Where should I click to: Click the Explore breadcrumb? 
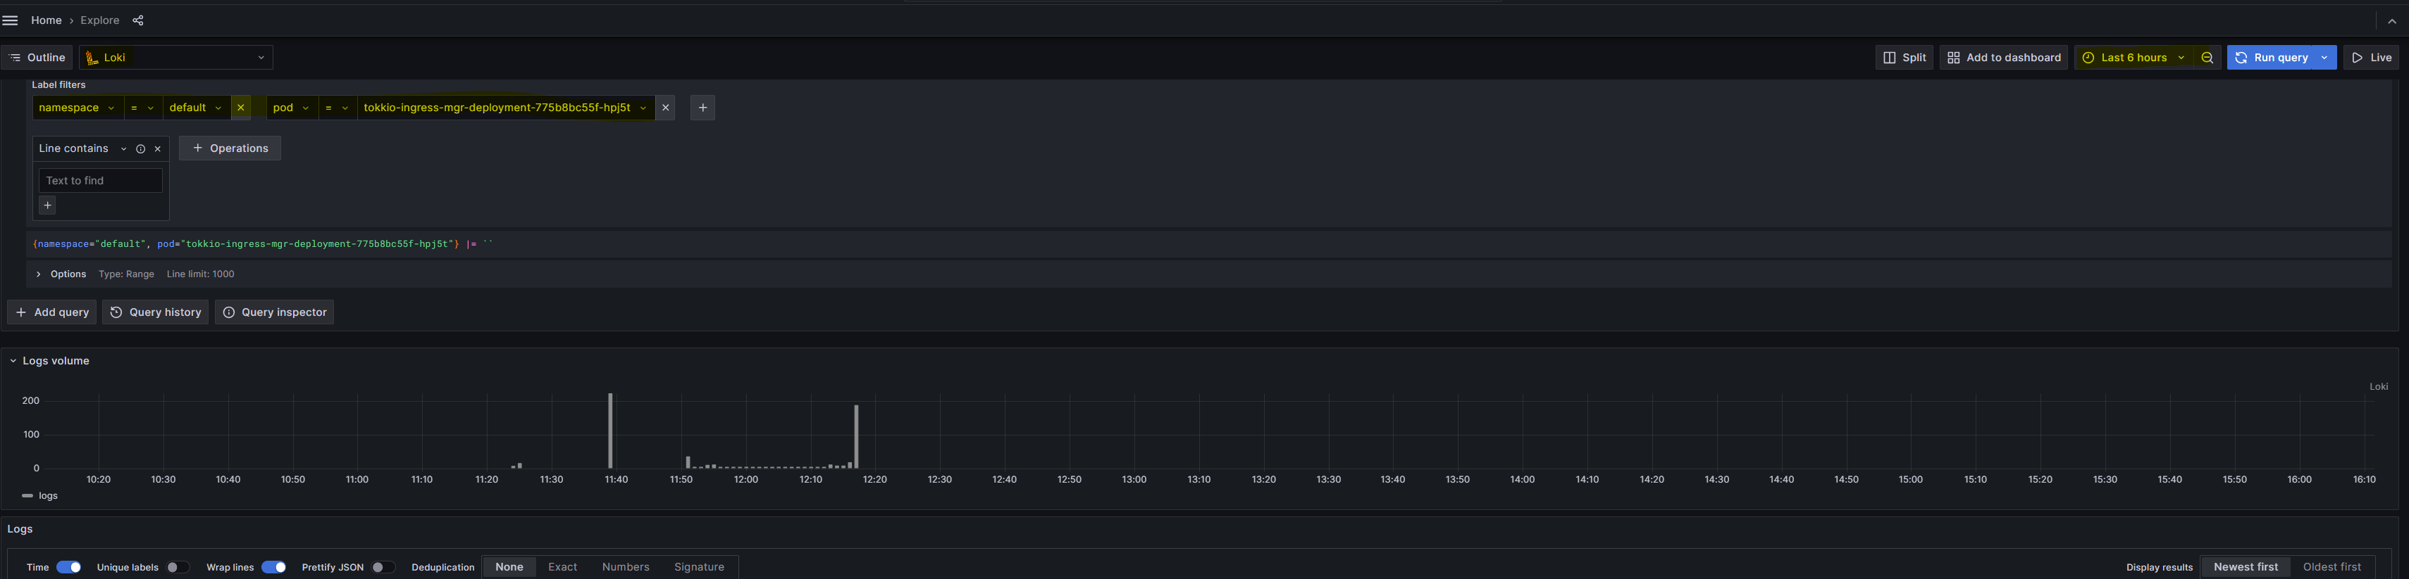99,20
